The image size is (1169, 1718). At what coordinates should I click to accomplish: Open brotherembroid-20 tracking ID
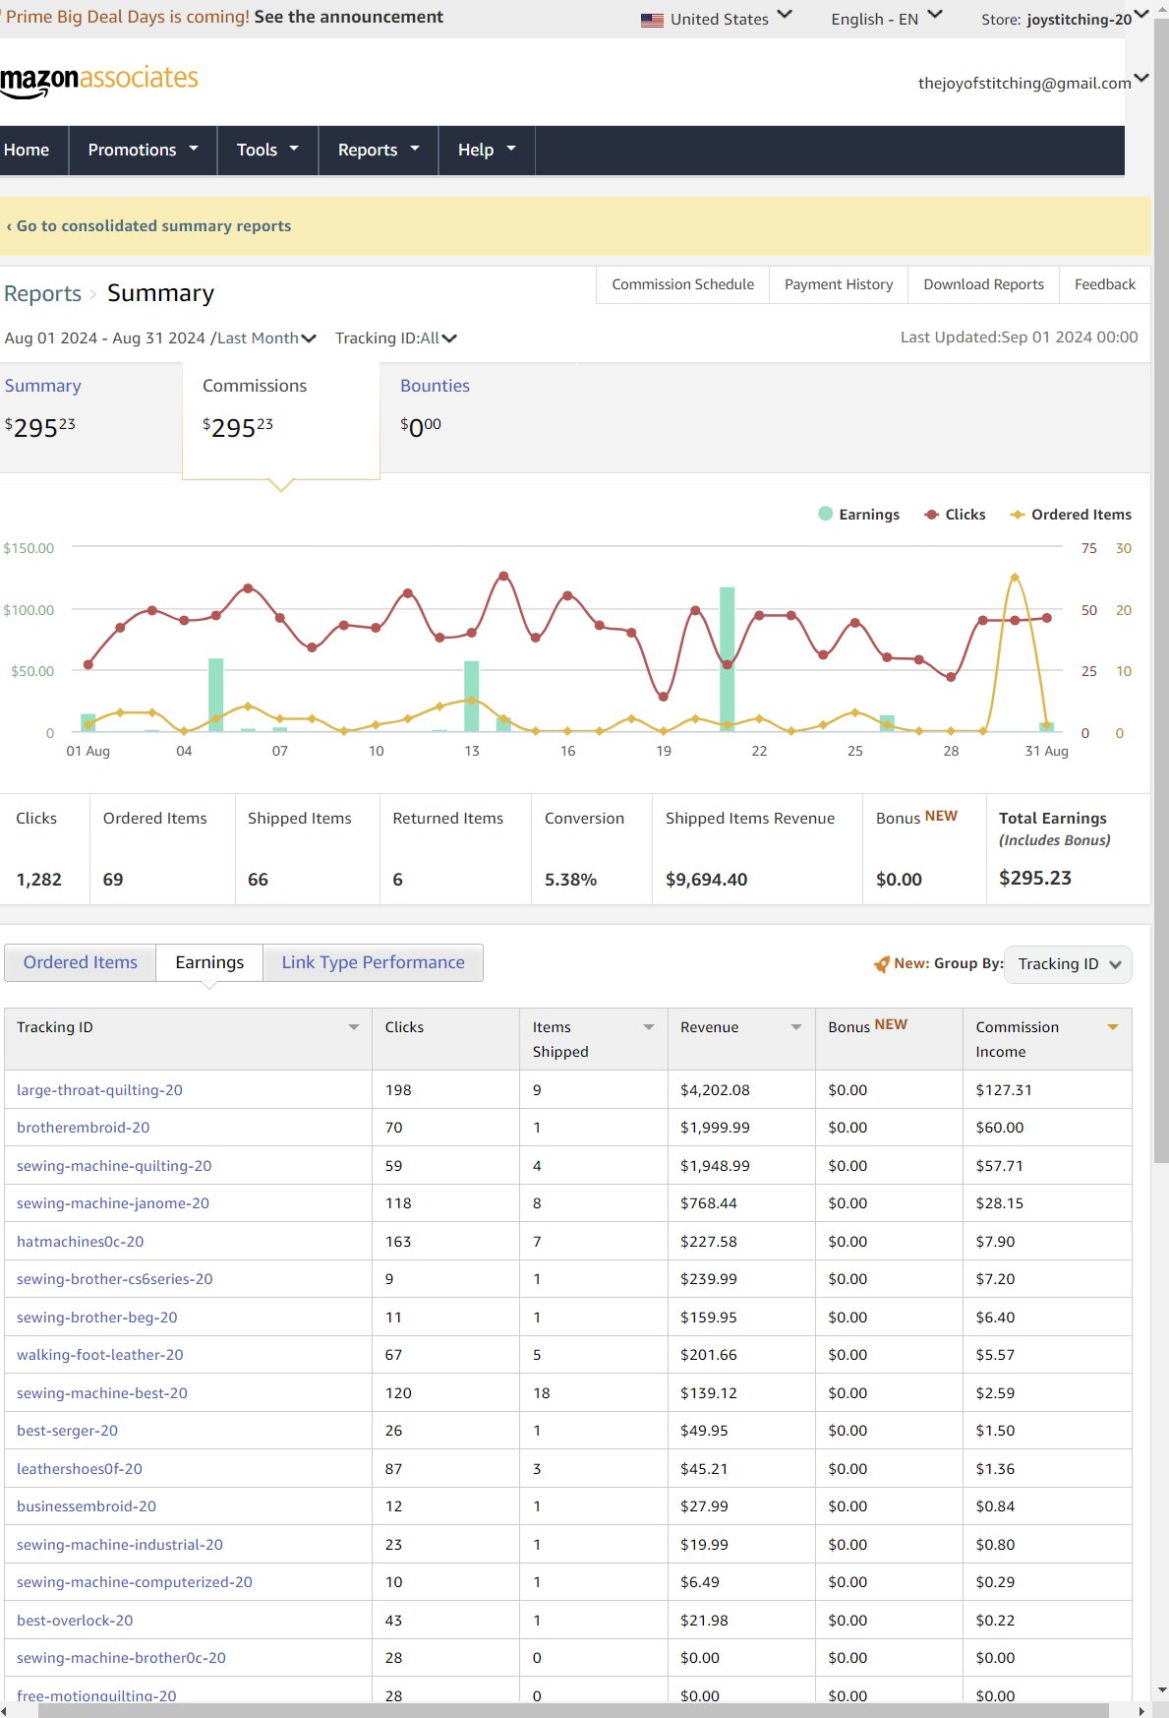pyautogui.click(x=84, y=1128)
